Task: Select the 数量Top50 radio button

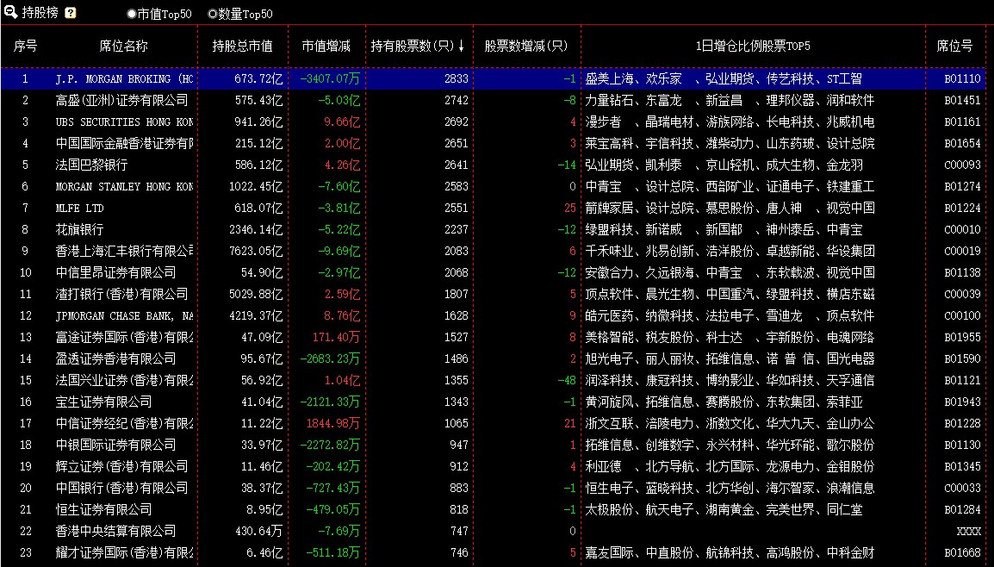Action: click(213, 14)
